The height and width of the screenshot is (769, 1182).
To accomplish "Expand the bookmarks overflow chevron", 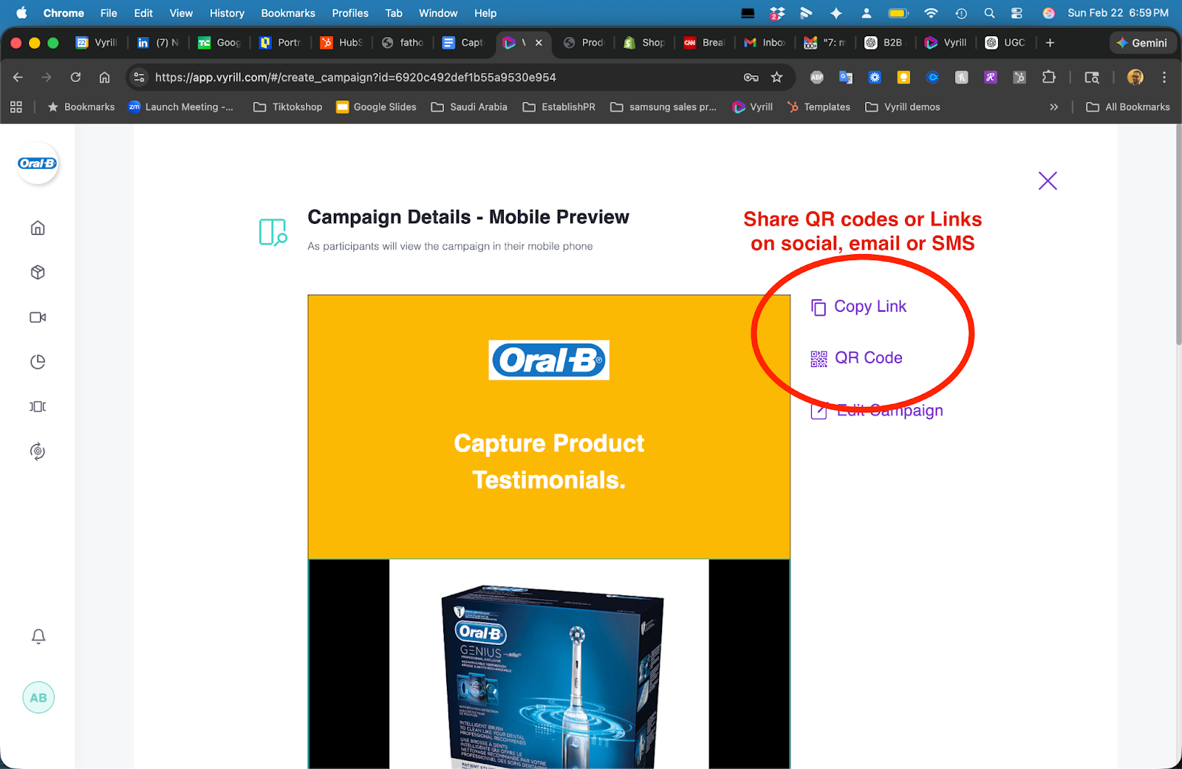I will pos(1054,106).
